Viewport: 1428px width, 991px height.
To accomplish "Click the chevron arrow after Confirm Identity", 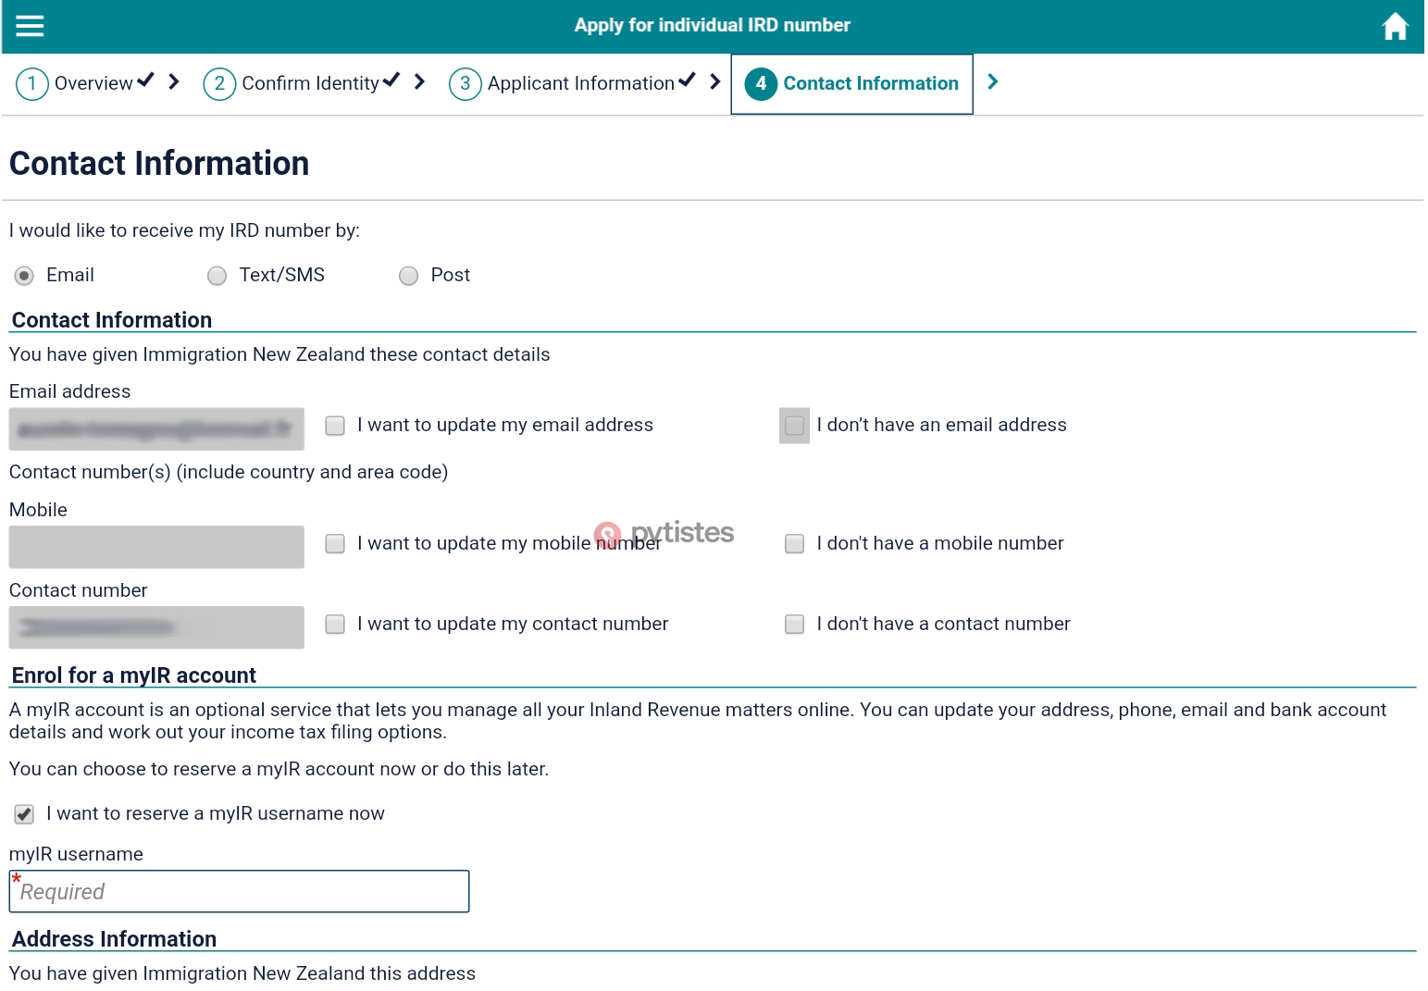I will (420, 82).
